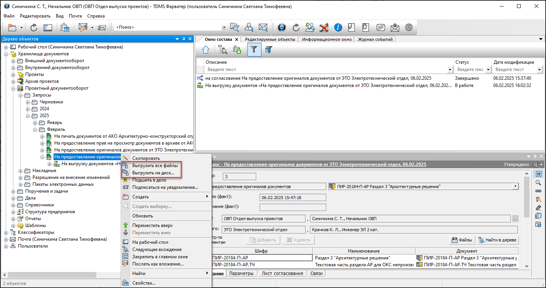Viewport: 546px width, 288px height.
Task: Click the globe icon in the toolbar
Action: [x=409, y=27]
